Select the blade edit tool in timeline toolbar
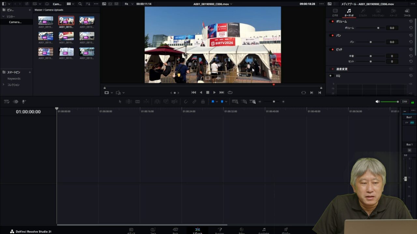 pyautogui.click(x=137, y=101)
